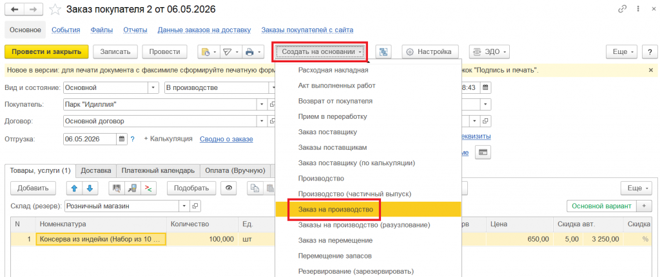Choose Резервирование (зарезервировать) menu item

point(368,271)
